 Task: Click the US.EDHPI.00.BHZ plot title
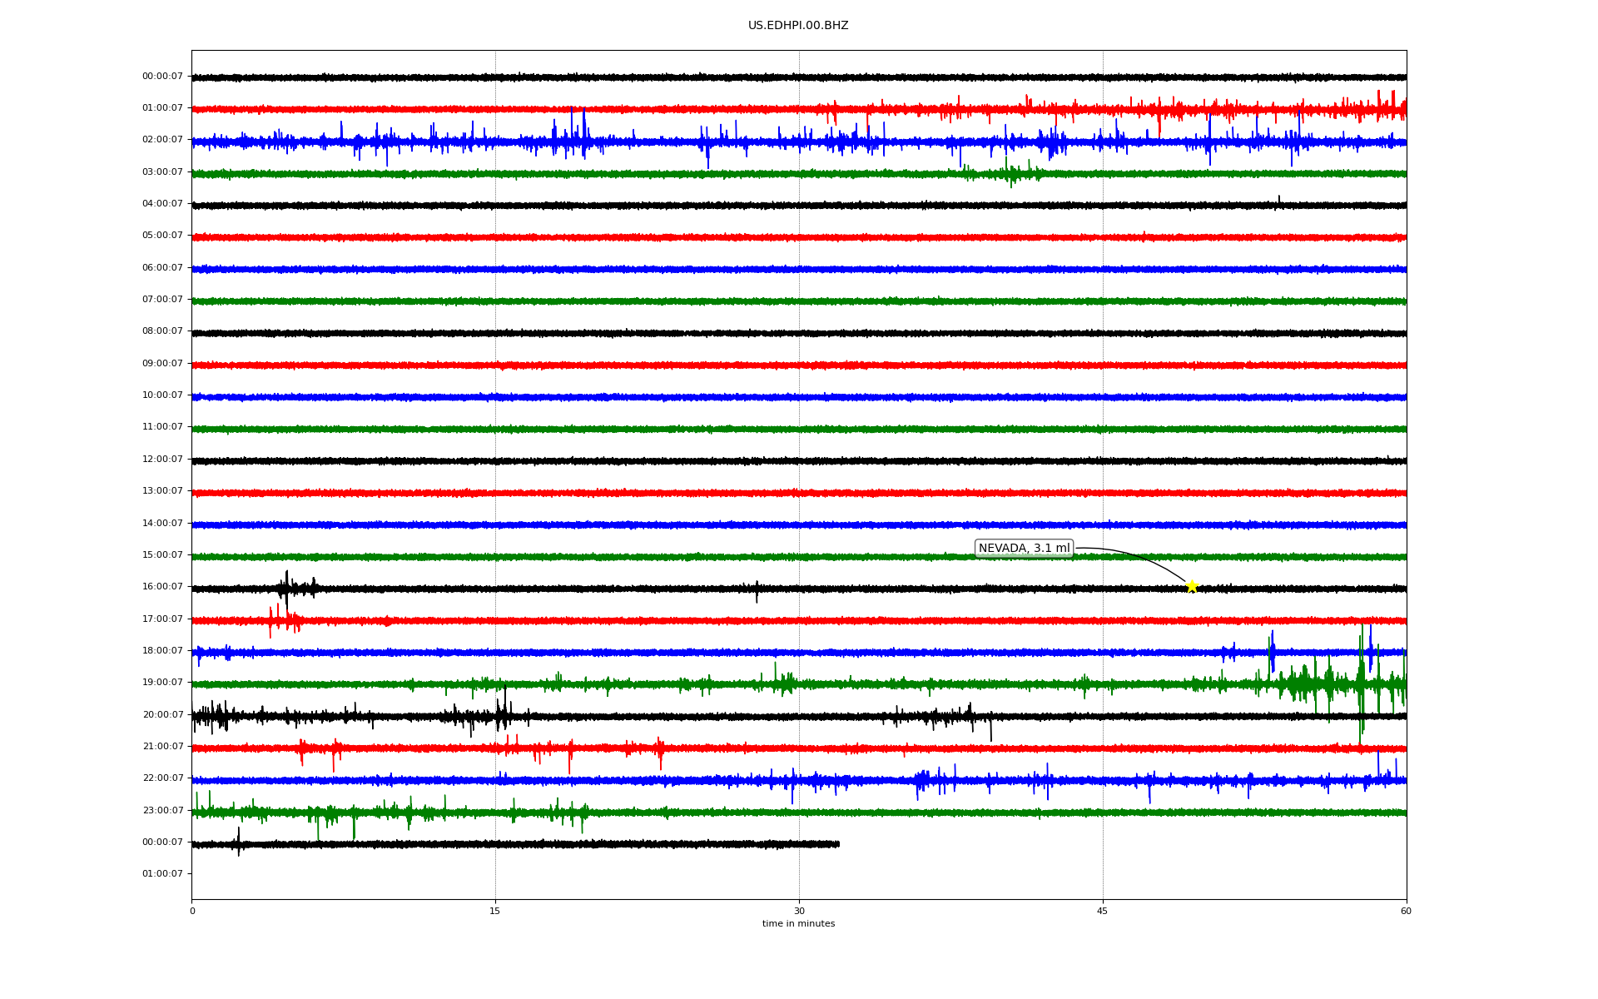pyautogui.click(x=798, y=26)
